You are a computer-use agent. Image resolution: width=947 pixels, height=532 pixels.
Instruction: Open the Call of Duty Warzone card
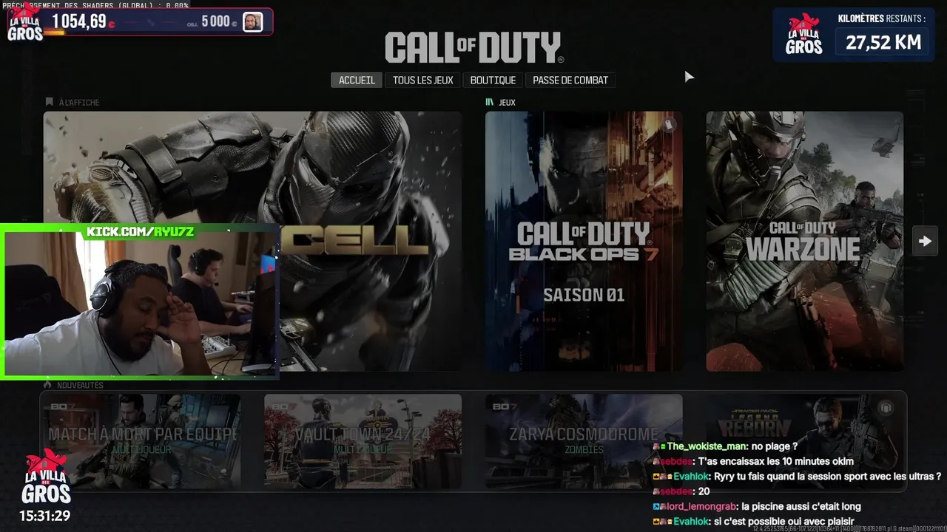[x=804, y=241]
